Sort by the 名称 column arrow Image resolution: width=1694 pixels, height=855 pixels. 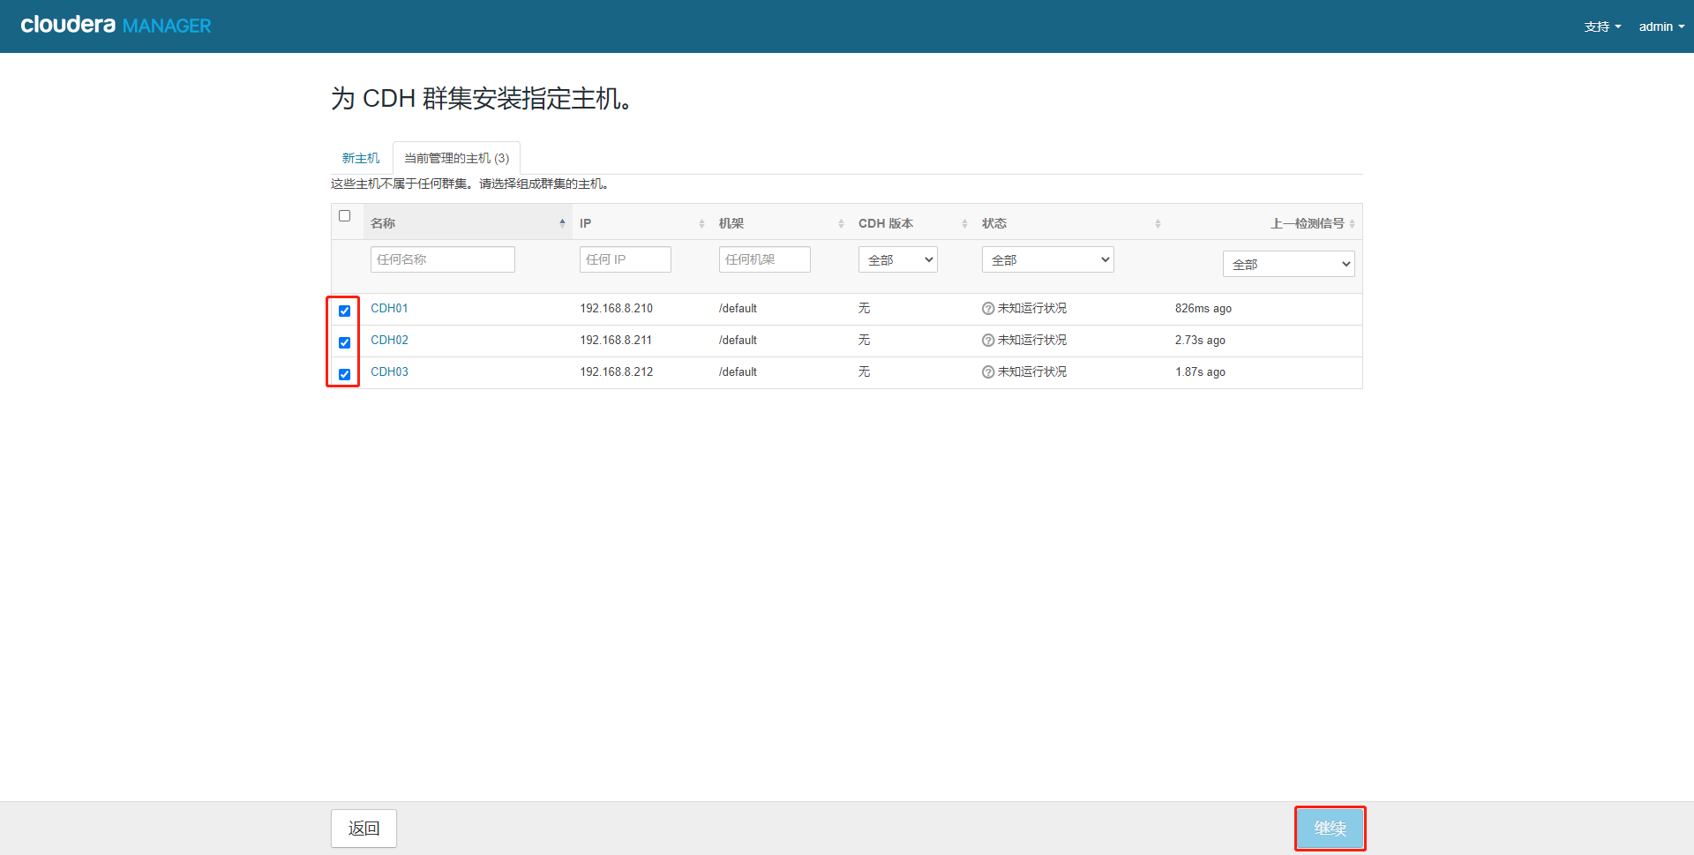pyautogui.click(x=562, y=223)
